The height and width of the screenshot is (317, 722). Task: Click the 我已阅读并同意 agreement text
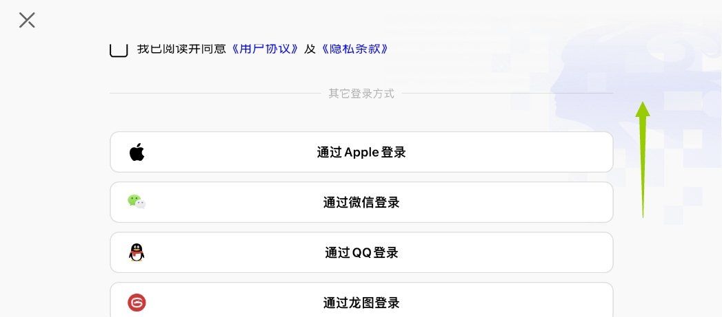click(181, 49)
